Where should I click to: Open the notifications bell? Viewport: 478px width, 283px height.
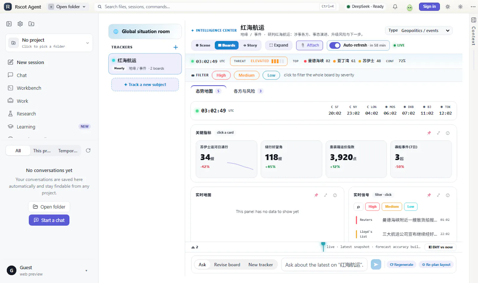click(x=395, y=7)
